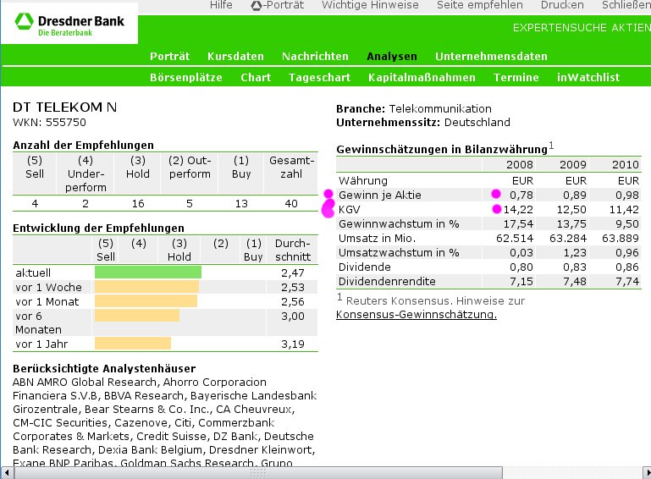This screenshot has height=479, width=651.
Task: Open the Börsenplätze submenu item
Action: [x=186, y=78]
